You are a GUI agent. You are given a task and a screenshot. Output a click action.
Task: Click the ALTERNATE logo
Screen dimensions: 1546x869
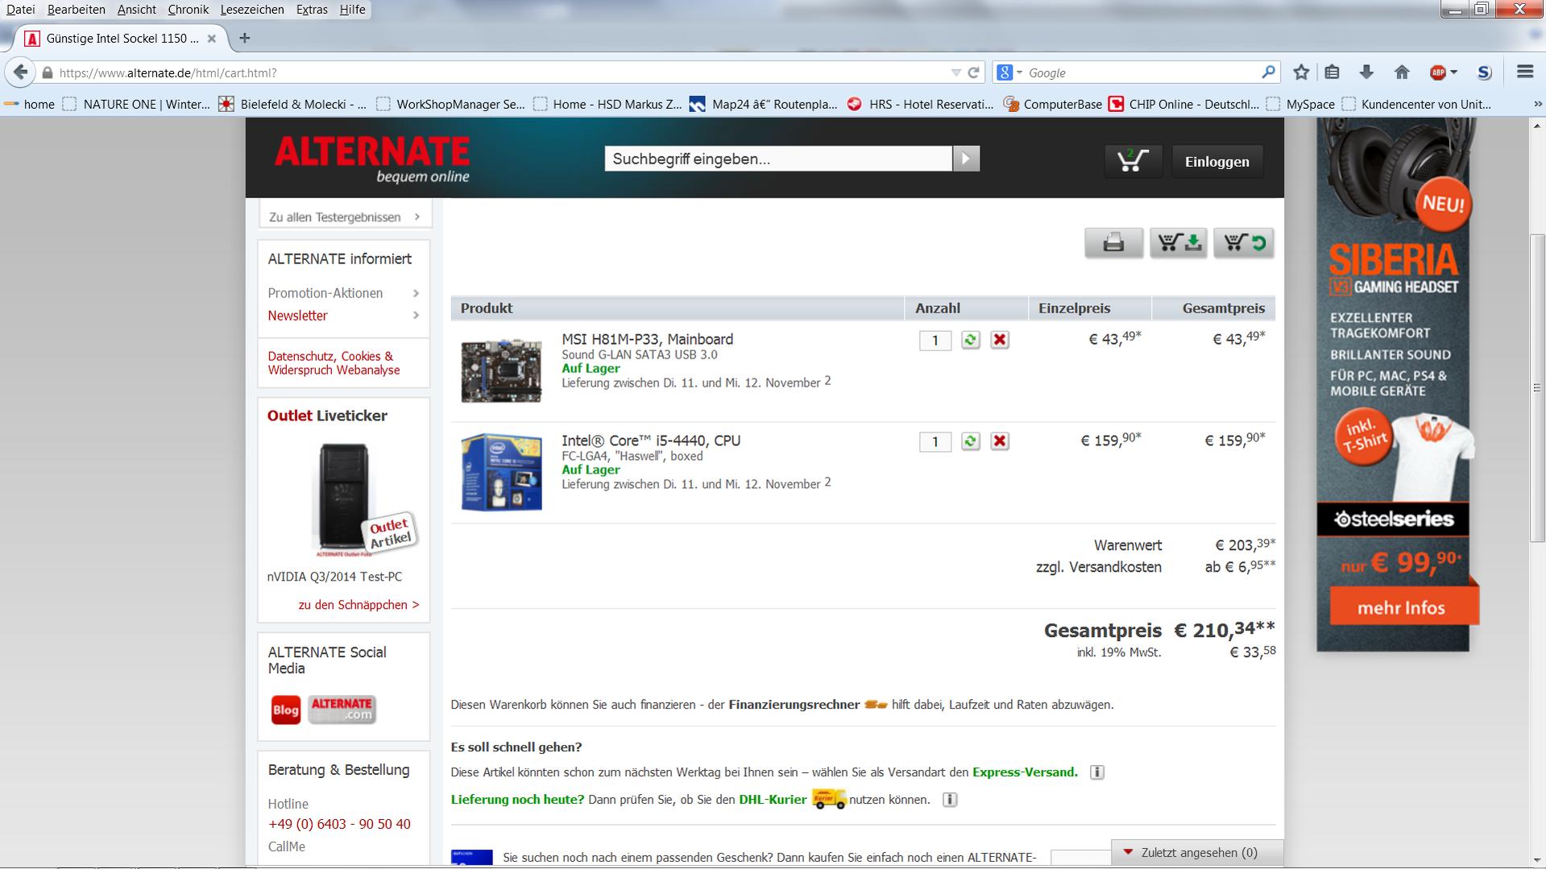[x=371, y=159]
